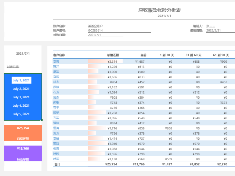Image resolution: width=235 pixels, height=176 pixels.
Task: Open customer link 叶军
Action: click(56, 159)
